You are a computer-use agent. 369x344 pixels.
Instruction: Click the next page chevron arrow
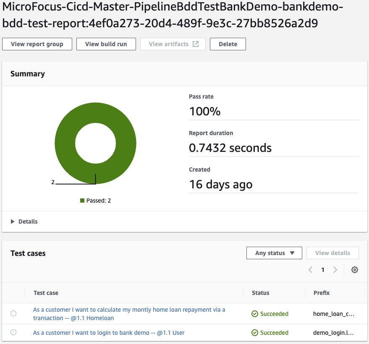tap(335, 270)
